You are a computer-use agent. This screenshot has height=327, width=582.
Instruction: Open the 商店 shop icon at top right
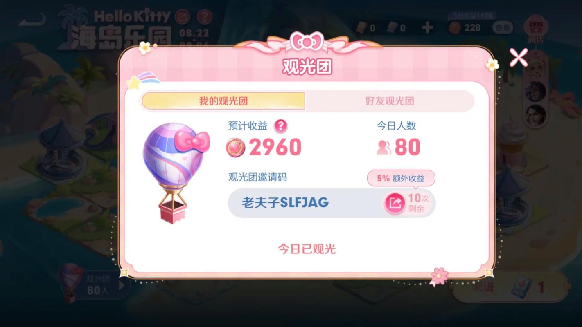(535, 29)
